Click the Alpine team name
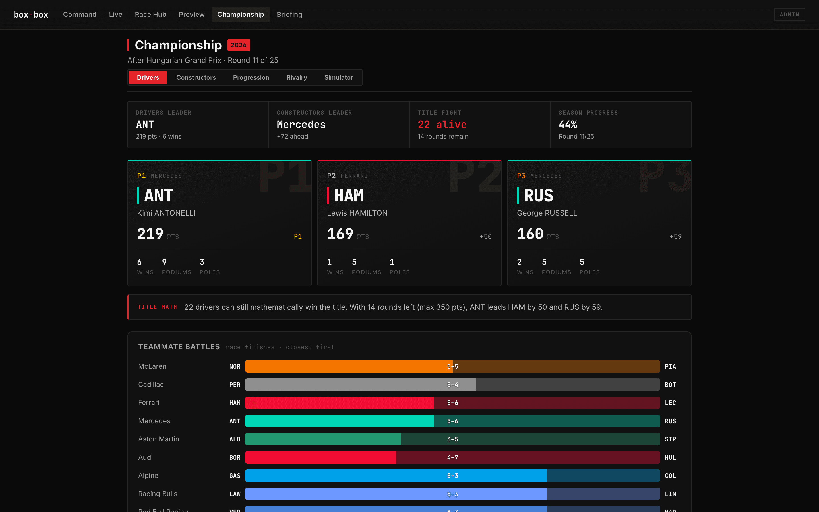 pyautogui.click(x=148, y=476)
